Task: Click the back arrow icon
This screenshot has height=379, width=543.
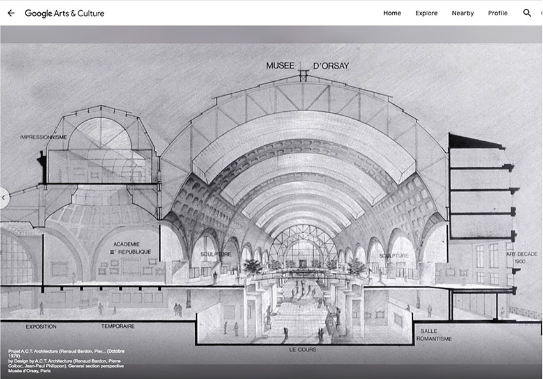Action: [x=11, y=13]
